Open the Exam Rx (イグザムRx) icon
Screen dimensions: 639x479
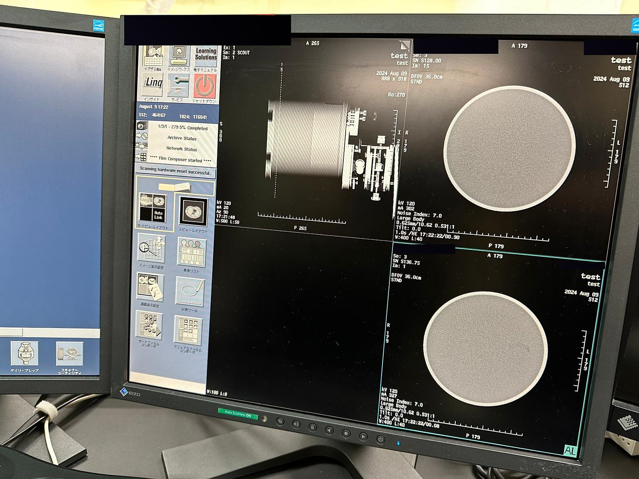153,57
